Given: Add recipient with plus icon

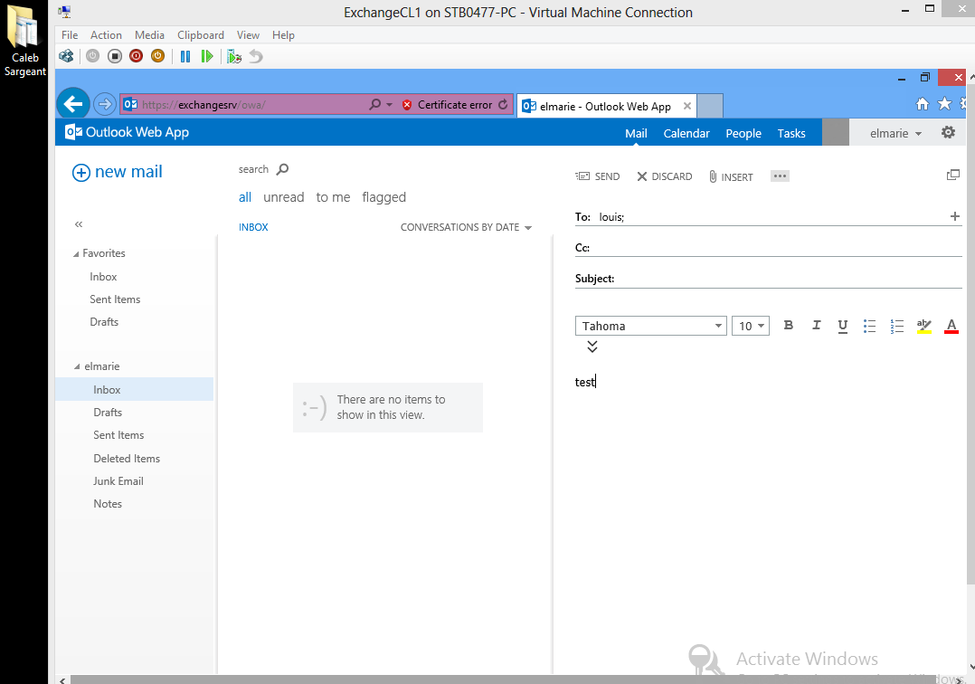Looking at the screenshot, I should (x=955, y=216).
